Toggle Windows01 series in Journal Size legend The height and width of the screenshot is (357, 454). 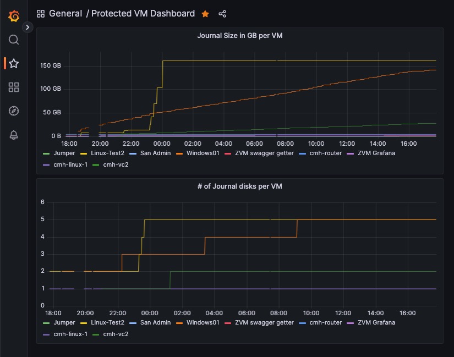203,153
